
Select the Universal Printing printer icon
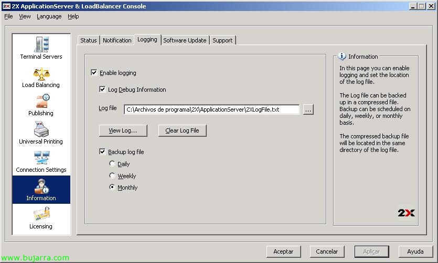click(x=41, y=129)
